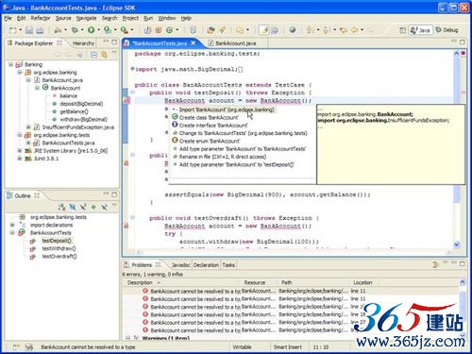Open the Refactor menu

[x=41, y=18]
